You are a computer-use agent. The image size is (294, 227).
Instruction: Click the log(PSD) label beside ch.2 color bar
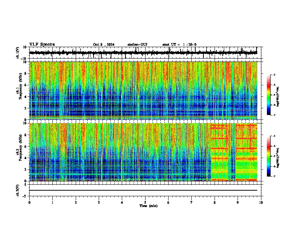click(x=278, y=158)
